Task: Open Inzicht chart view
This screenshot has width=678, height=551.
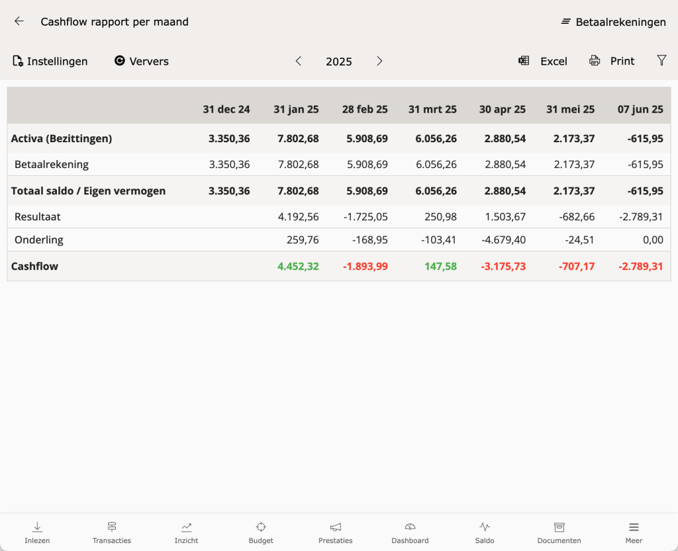Action: tap(186, 532)
